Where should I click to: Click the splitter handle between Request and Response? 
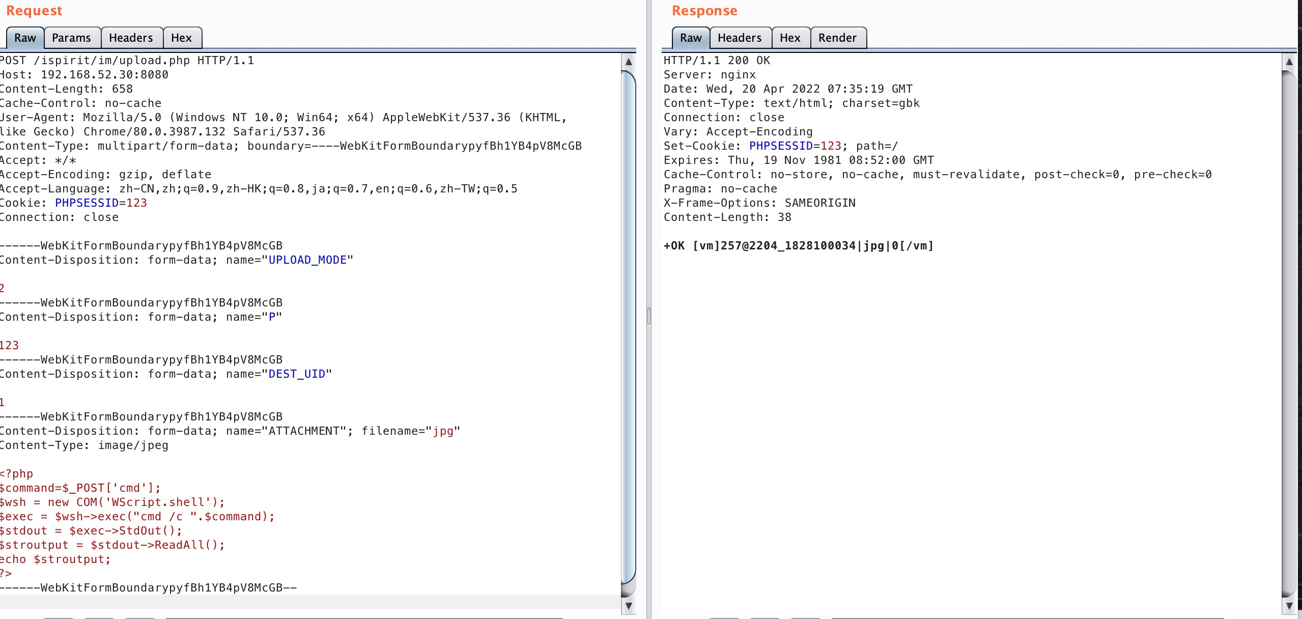click(x=648, y=317)
